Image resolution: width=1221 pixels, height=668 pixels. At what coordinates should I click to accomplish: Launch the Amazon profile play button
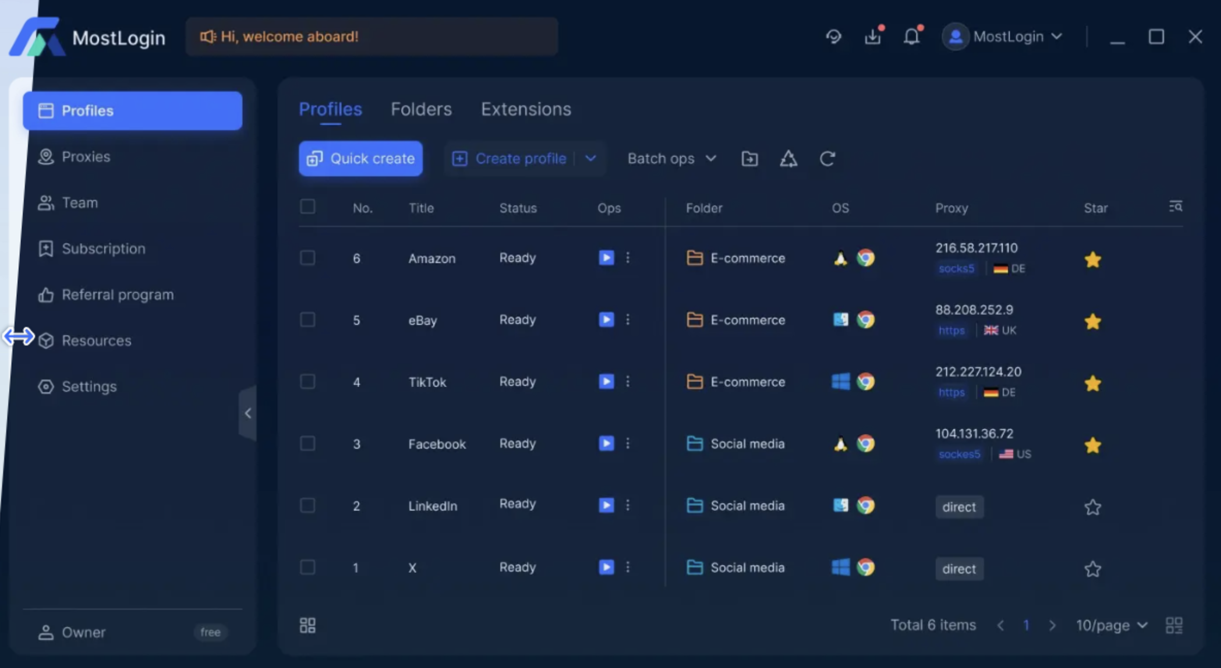(x=606, y=257)
